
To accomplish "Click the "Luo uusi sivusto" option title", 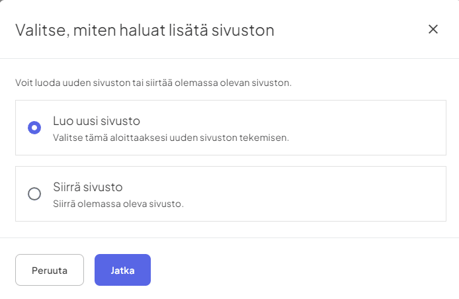I will pos(97,121).
